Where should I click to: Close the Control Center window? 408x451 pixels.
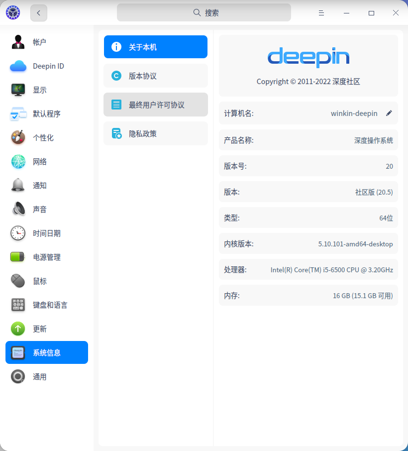[396, 13]
